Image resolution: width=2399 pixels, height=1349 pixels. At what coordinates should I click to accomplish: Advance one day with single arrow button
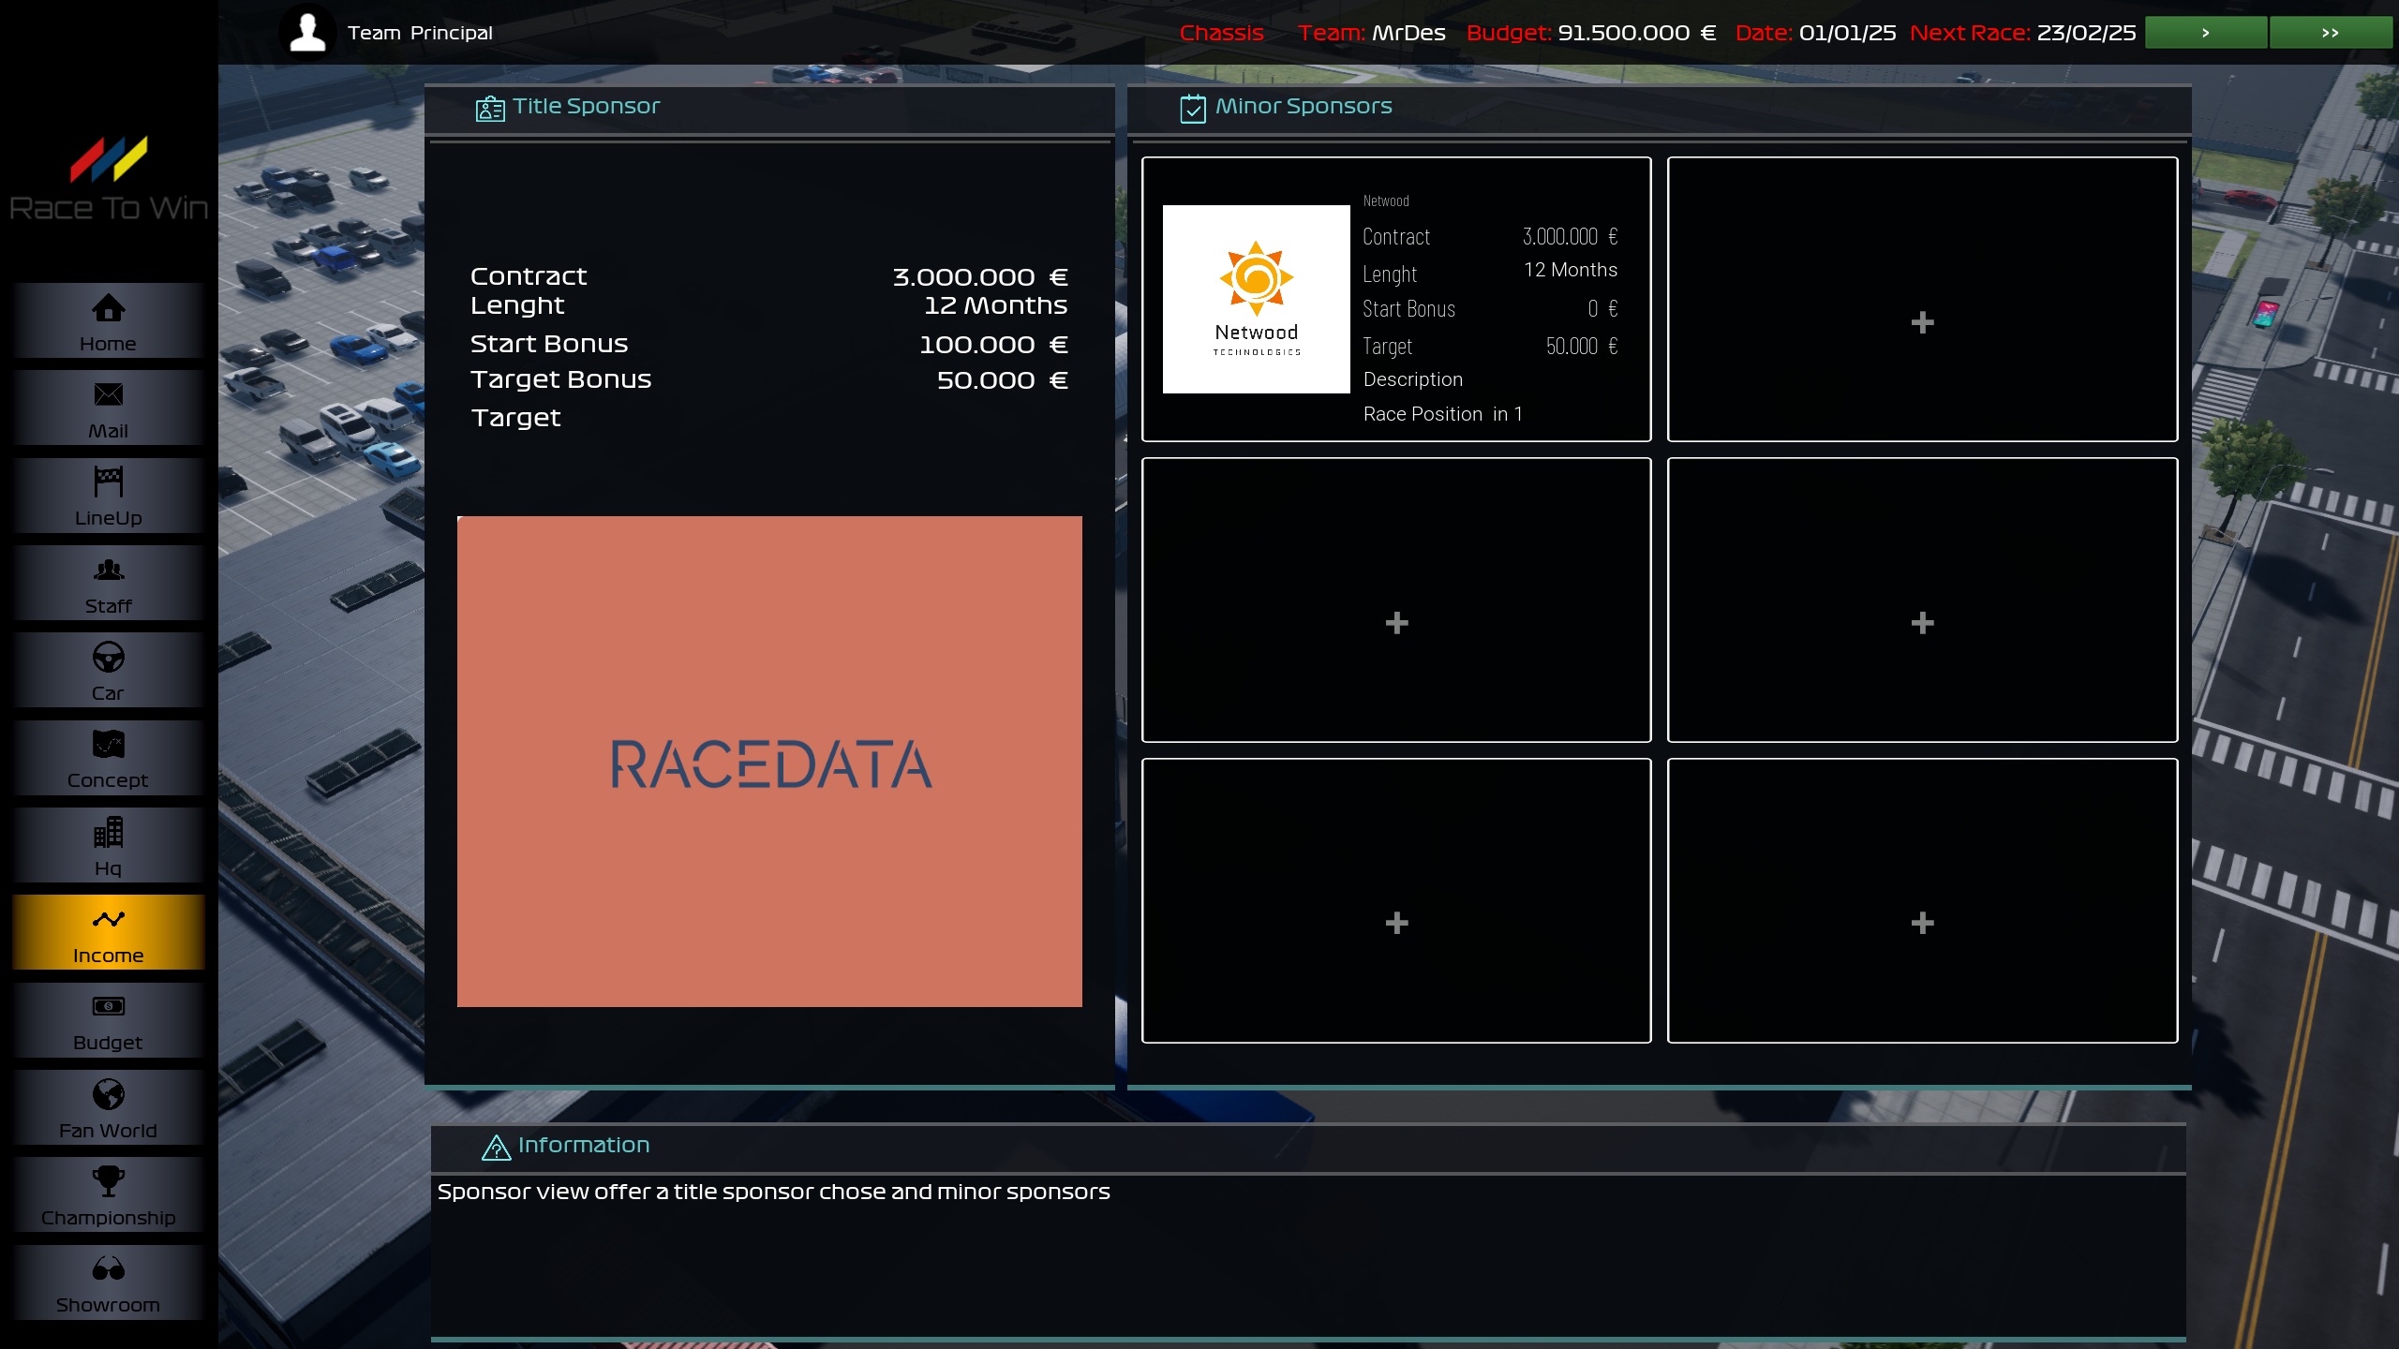coord(2205,33)
